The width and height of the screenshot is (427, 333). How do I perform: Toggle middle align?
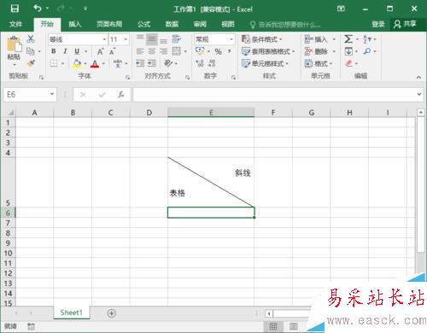coord(152,39)
